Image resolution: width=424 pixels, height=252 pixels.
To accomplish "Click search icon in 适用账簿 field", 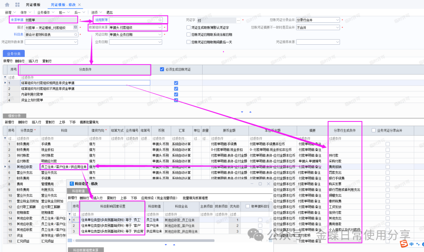I will [160, 20].
